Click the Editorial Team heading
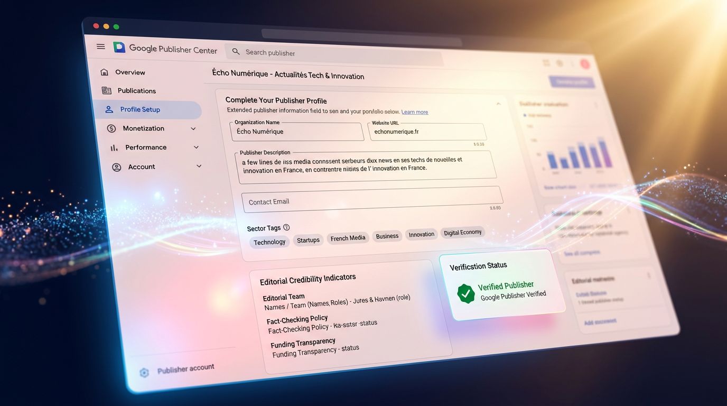The width and height of the screenshot is (727, 406). pos(284,298)
